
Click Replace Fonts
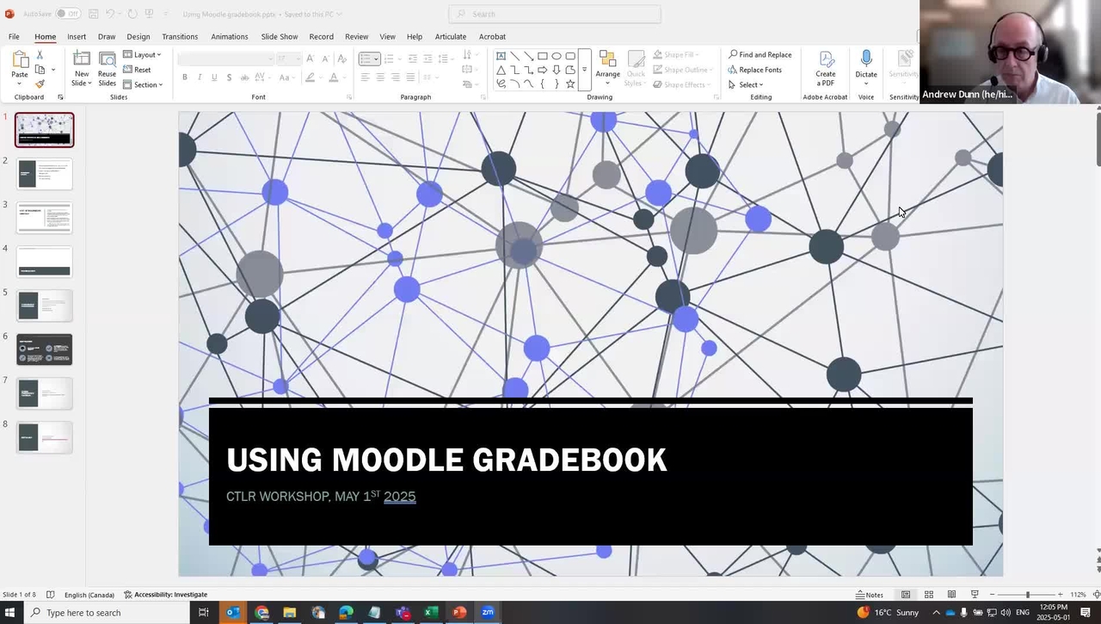754,70
